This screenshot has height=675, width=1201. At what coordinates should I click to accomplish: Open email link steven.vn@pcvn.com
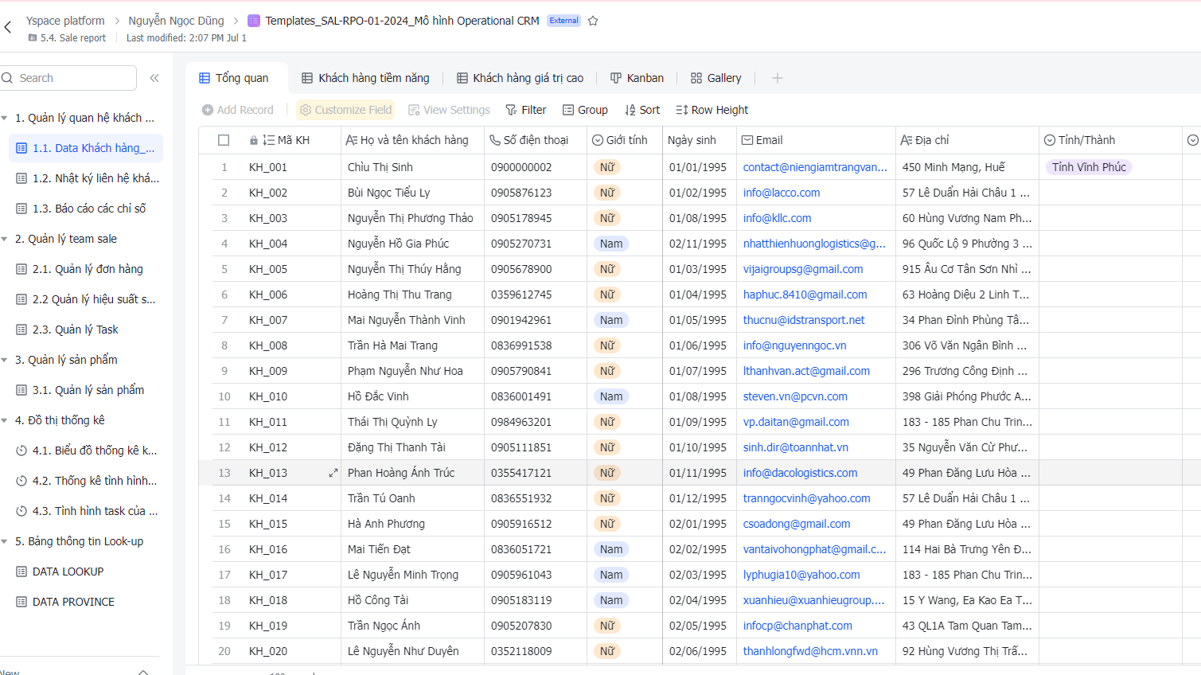click(x=795, y=396)
